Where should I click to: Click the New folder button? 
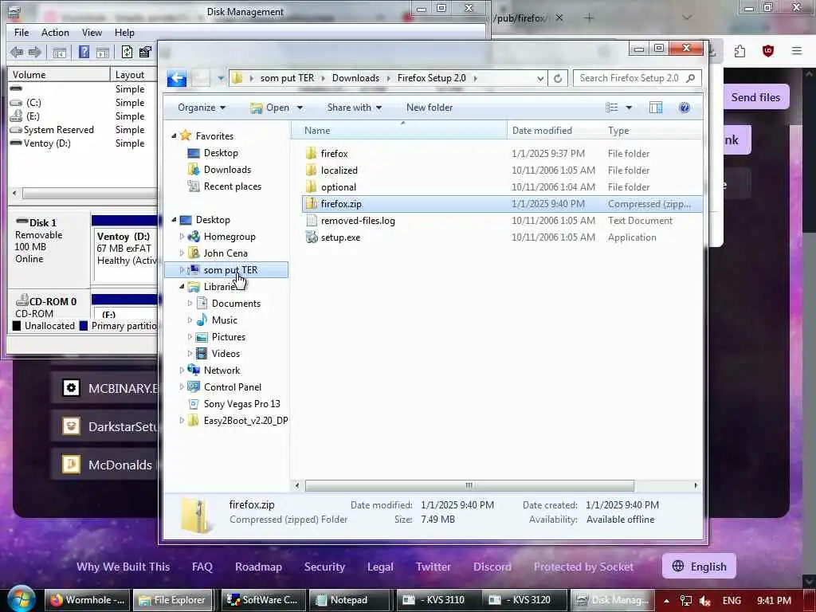(x=430, y=108)
